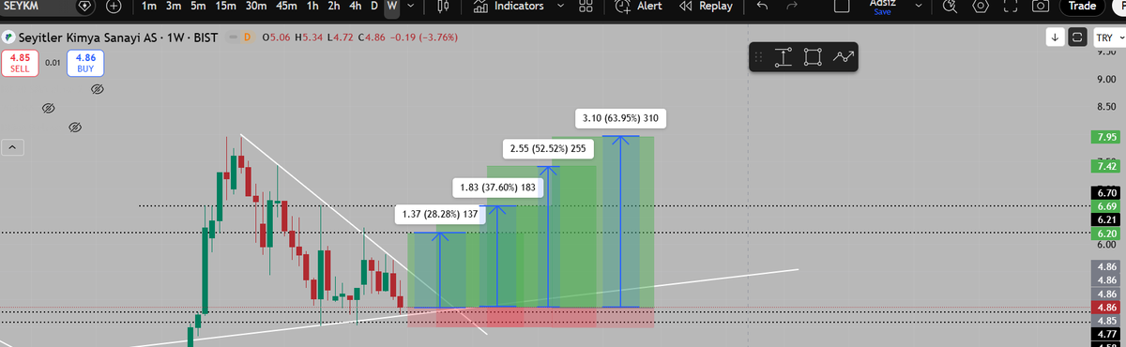Click the 1.83 (37.60%) 183 measurement label
Viewport: 1126px width, 347px height.
[497, 188]
